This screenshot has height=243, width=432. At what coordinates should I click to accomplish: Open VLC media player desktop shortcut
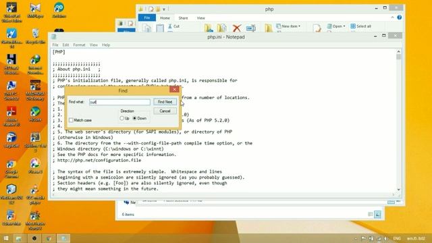35,194
